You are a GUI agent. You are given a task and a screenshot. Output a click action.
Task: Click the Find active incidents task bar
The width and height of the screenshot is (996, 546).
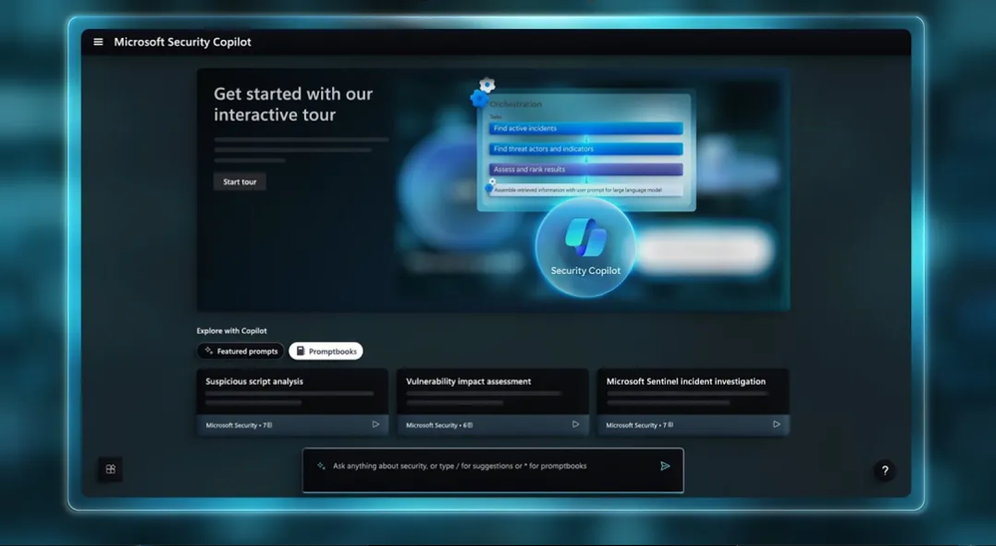[585, 129]
